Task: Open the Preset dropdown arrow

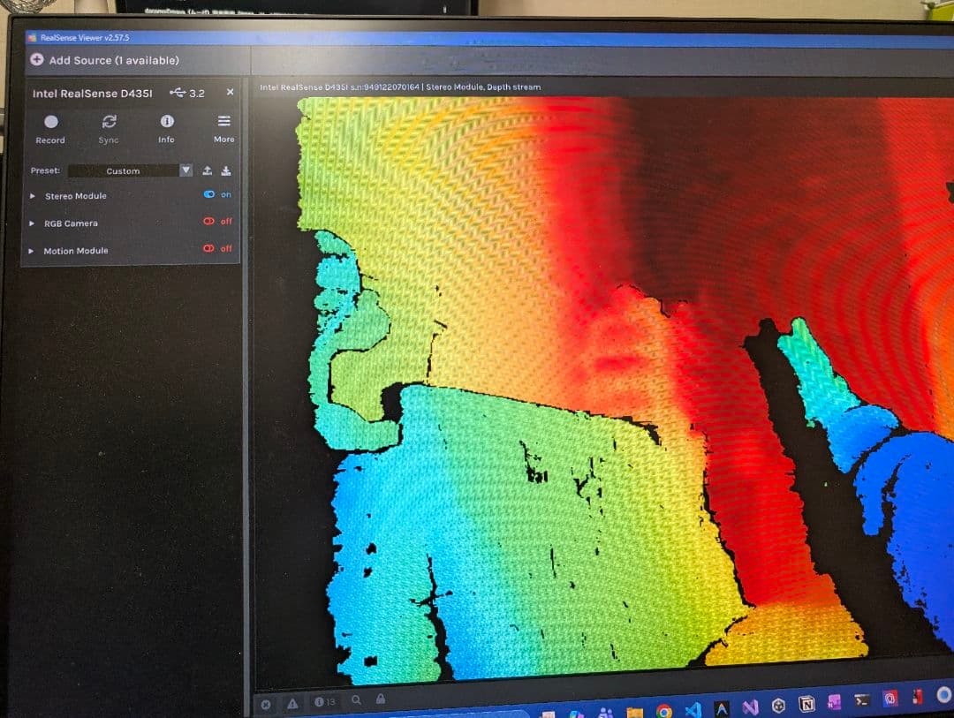Action: click(x=185, y=170)
